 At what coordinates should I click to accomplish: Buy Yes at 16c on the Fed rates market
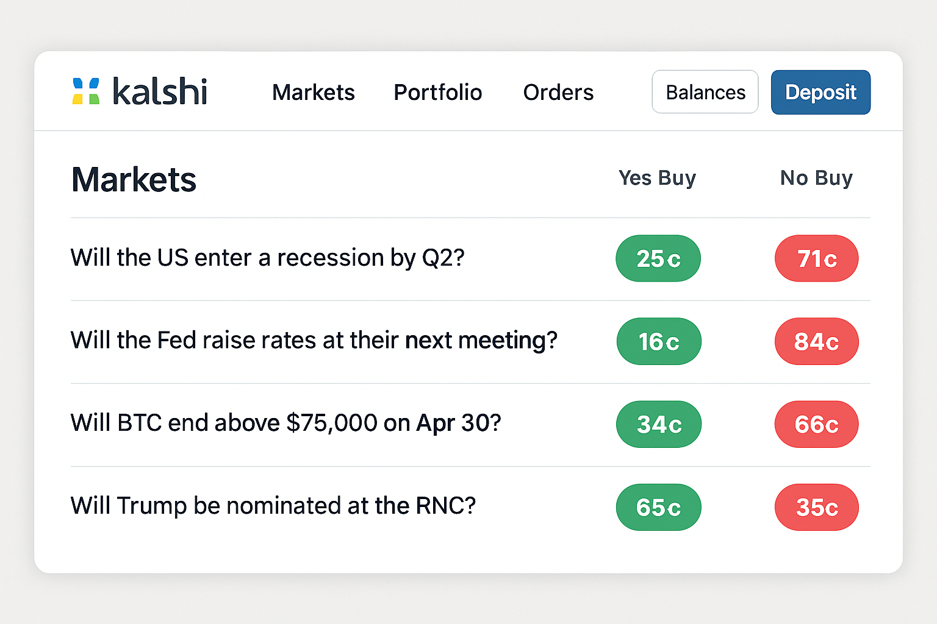[x=659, y=341]
